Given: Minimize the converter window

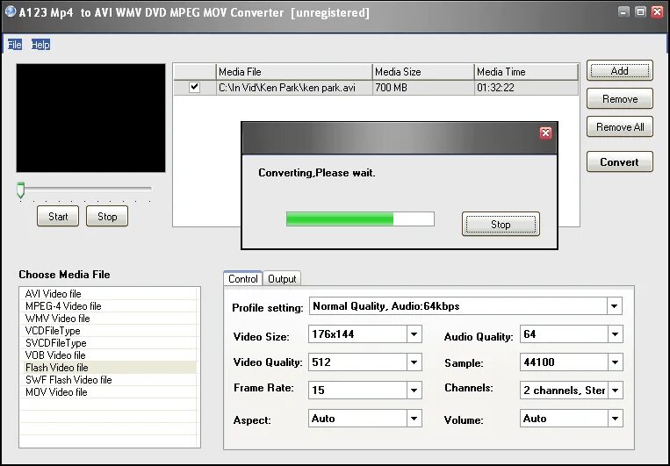Looking at the screenshot, I should coord(623,12).
